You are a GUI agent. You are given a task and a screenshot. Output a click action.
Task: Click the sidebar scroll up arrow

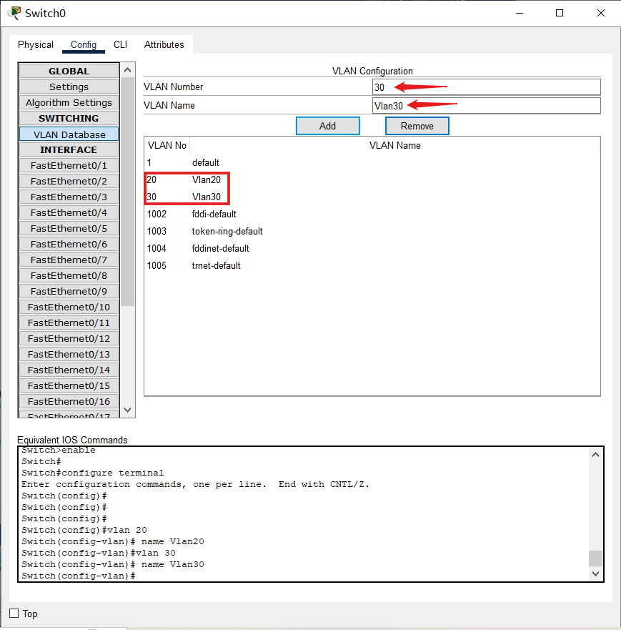coord(128,70)
